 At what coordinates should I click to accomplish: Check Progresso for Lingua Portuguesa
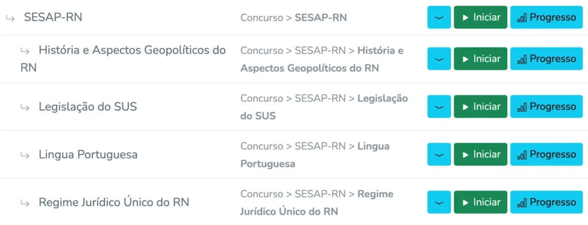(x=547, y=154)
